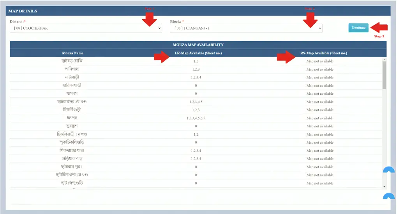397x214 pixels.
Task: Click 'Map not available' in the ছাট গেন্দুগুড়ি row
Action: coord(320,183)
